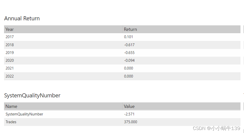Select the 0.000 return for 2022
The width and height of the screenshot is (244, 133).
coord(128,76)
